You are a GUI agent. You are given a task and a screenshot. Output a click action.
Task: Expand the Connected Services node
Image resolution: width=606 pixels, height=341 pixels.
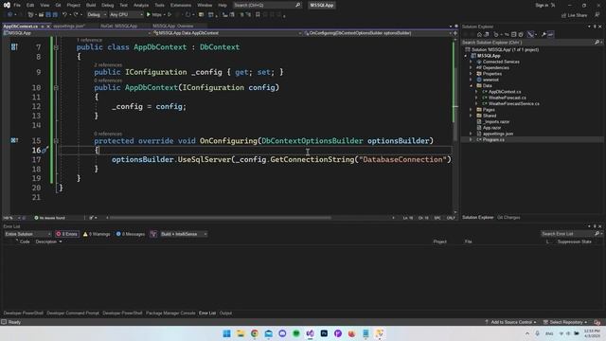(472, 62)
